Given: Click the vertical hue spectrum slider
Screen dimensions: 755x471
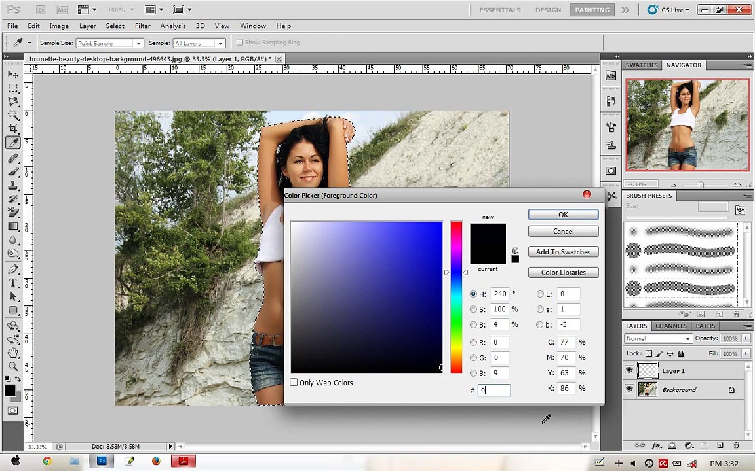Looking at the screenshot, I should pos(456,298).
